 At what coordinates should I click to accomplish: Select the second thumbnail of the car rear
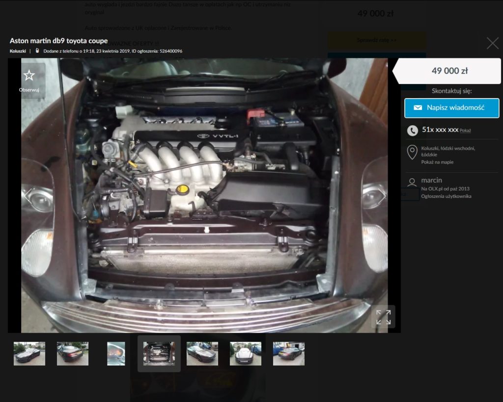pyautogui.click(x=73, y=353)
